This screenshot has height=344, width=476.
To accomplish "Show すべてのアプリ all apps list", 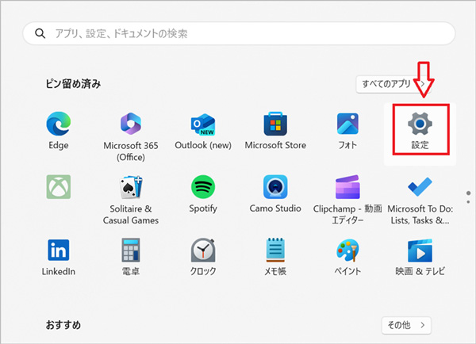I will 393,84.
